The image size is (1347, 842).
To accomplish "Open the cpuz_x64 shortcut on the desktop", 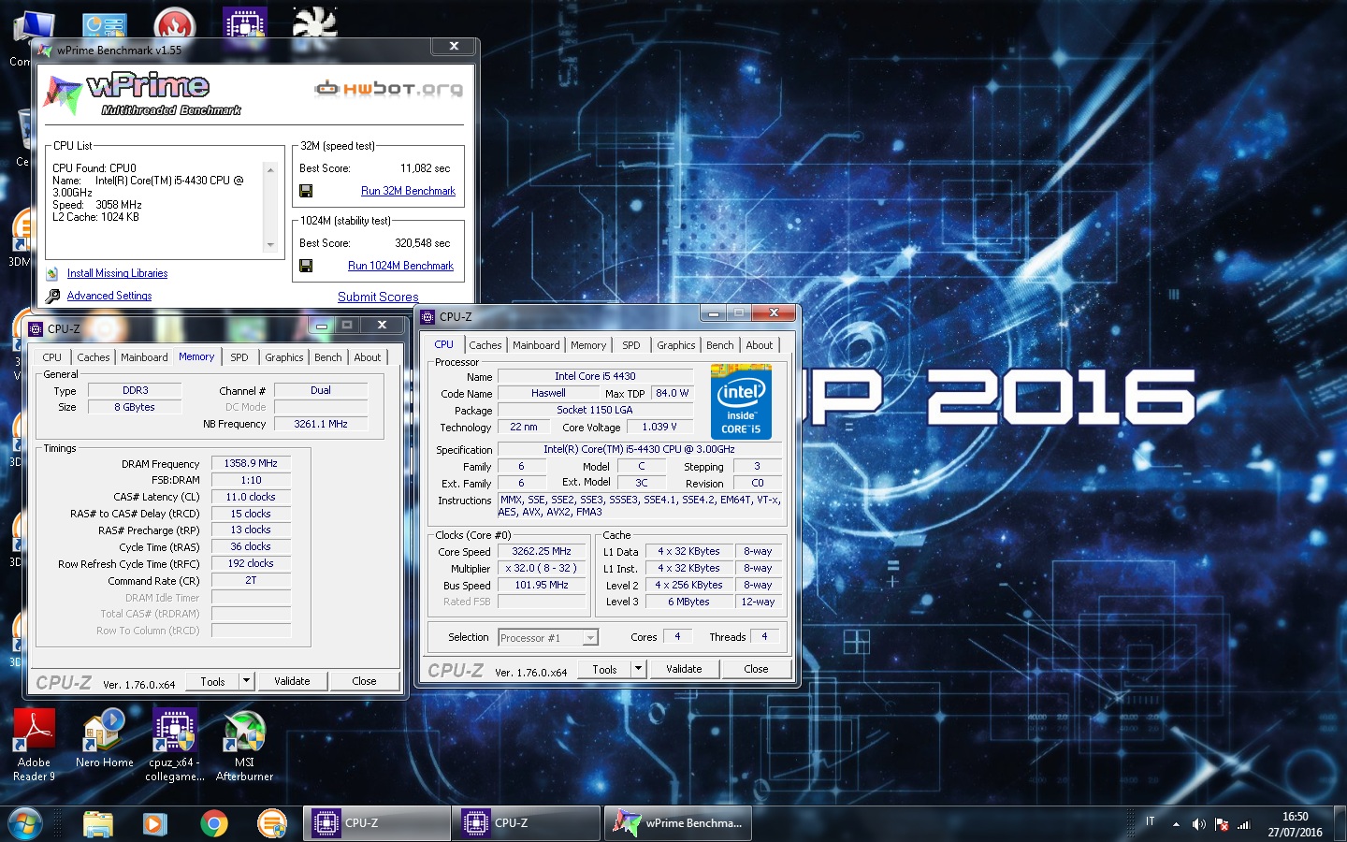I will (x=175, y=746).
